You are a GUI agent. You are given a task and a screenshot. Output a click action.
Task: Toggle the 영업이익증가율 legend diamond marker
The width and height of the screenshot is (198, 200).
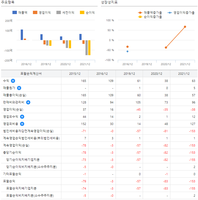[x=170, y=13]
